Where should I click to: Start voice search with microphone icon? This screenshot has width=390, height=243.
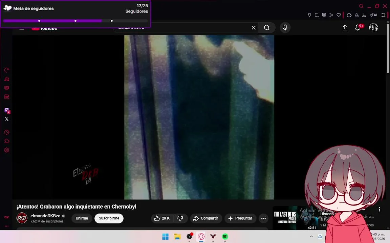[285, 28]
